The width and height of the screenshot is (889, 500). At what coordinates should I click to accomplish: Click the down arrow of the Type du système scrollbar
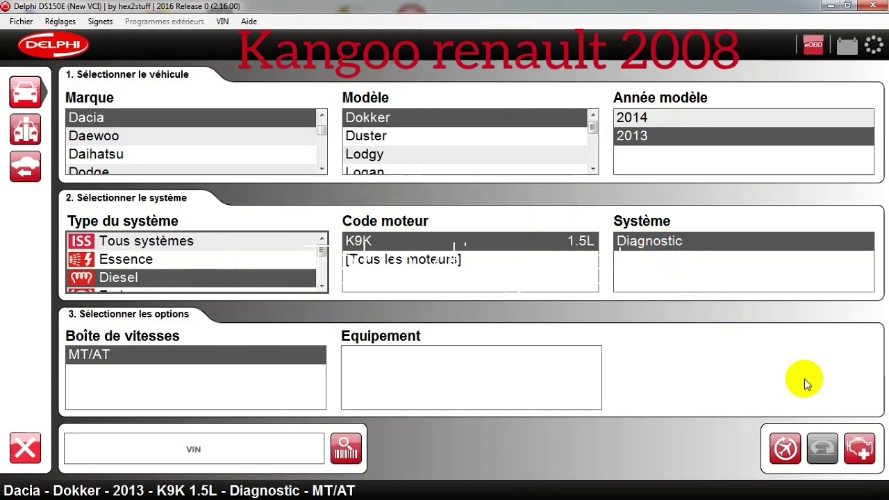(322, 285)
